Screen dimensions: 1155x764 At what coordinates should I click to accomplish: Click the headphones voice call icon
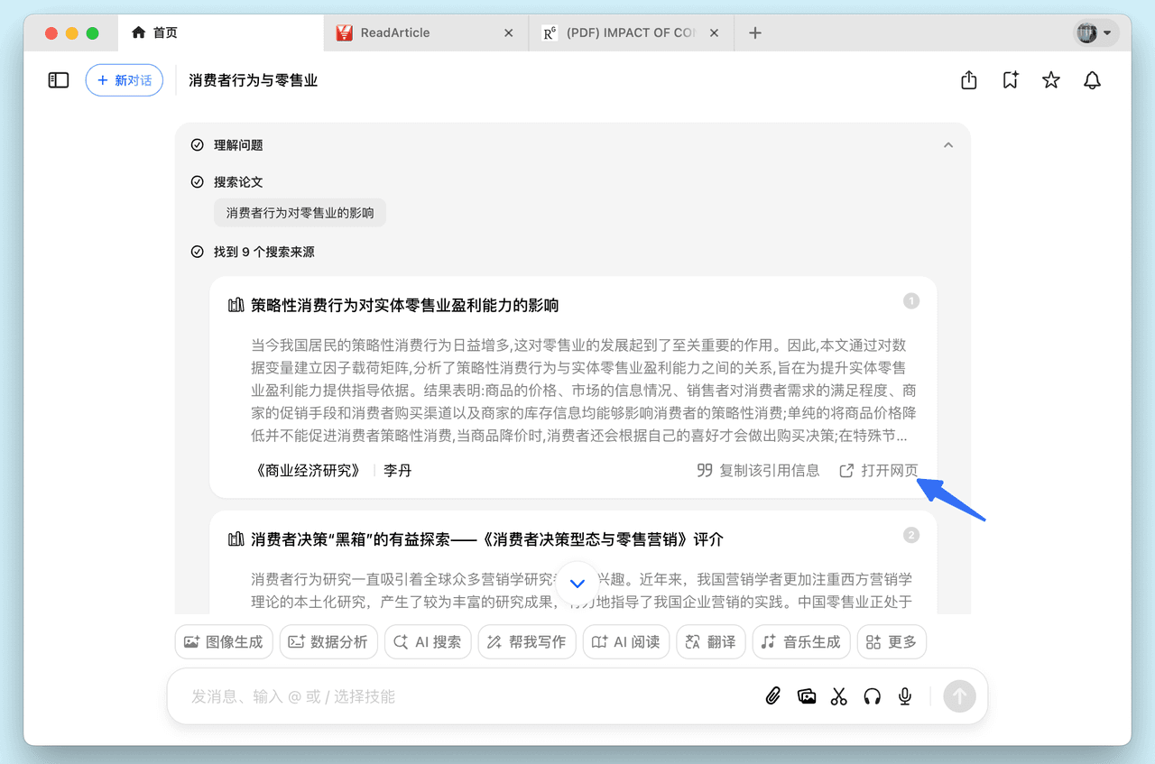coord(872,695)
